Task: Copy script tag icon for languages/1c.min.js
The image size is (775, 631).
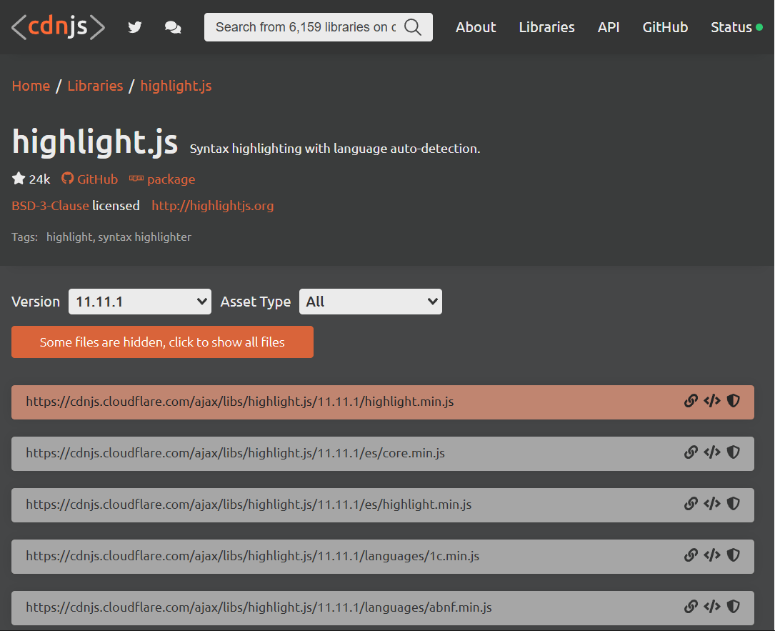Action: point(711,555)
